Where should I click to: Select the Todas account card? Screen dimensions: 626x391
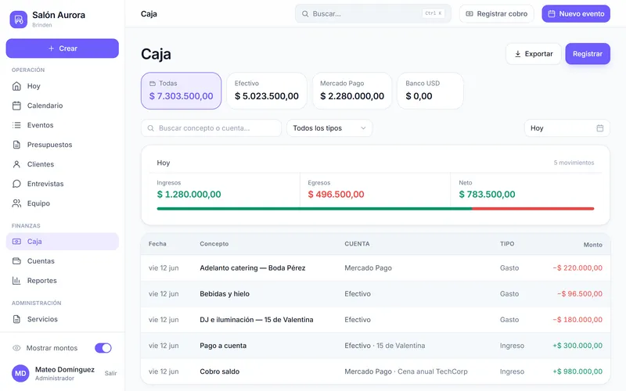point(181,91)
